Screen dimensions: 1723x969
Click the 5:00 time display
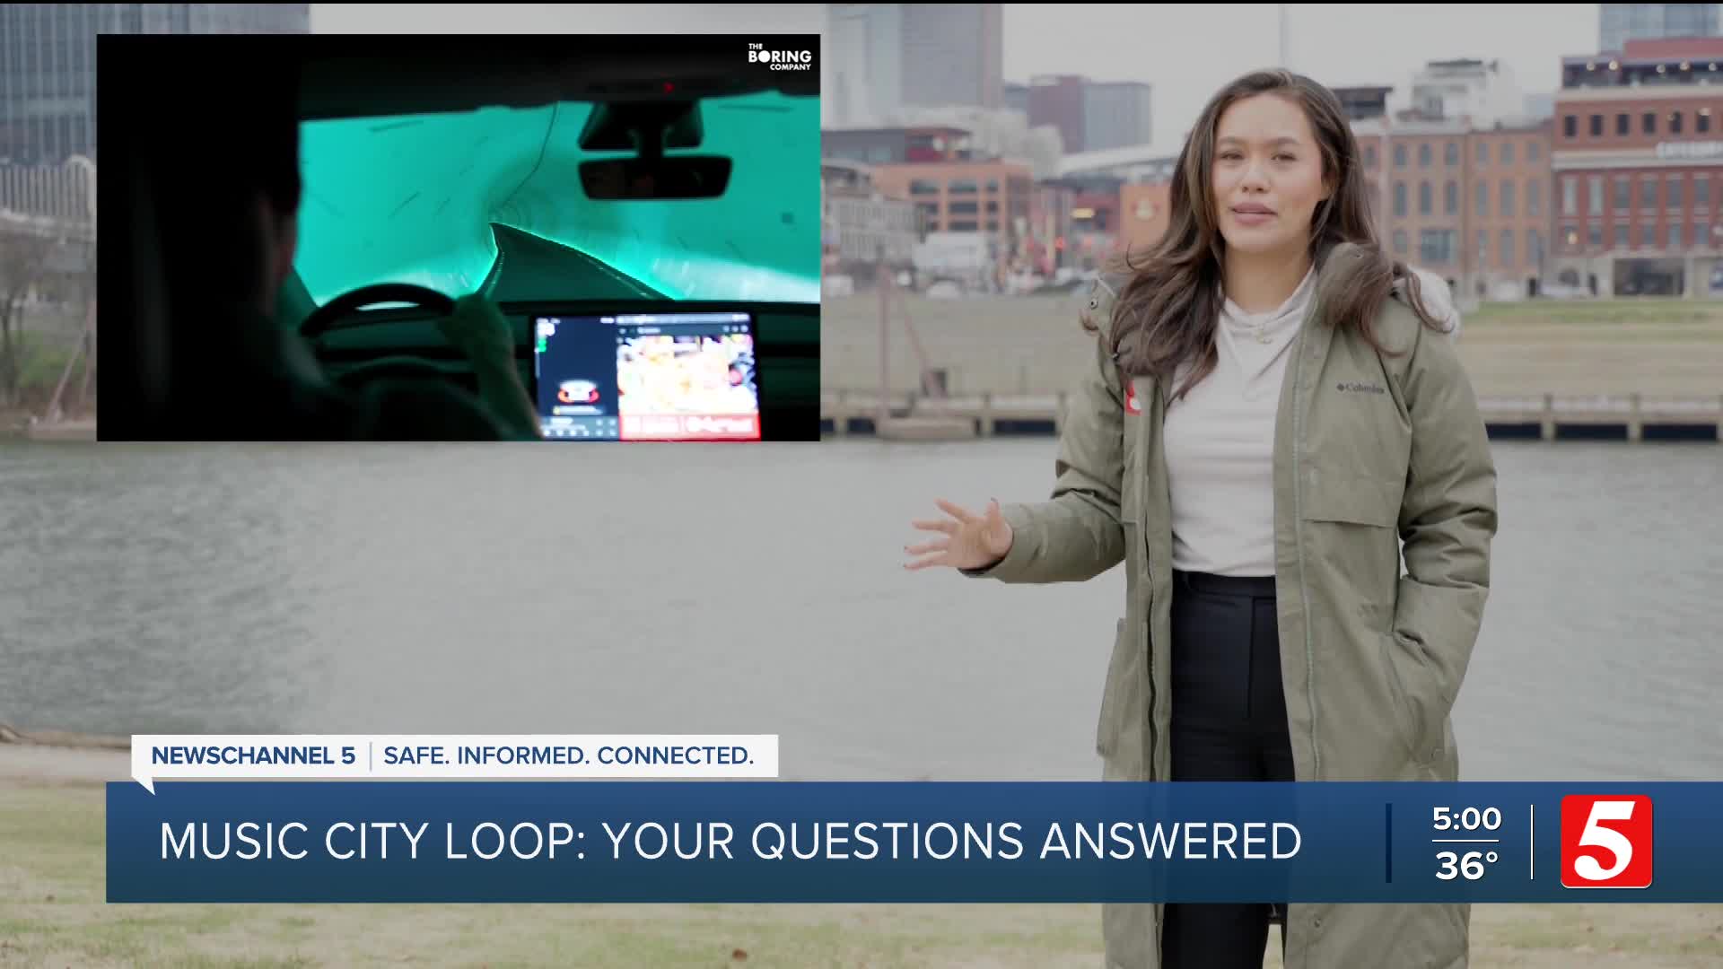[x=1465, y=818]
